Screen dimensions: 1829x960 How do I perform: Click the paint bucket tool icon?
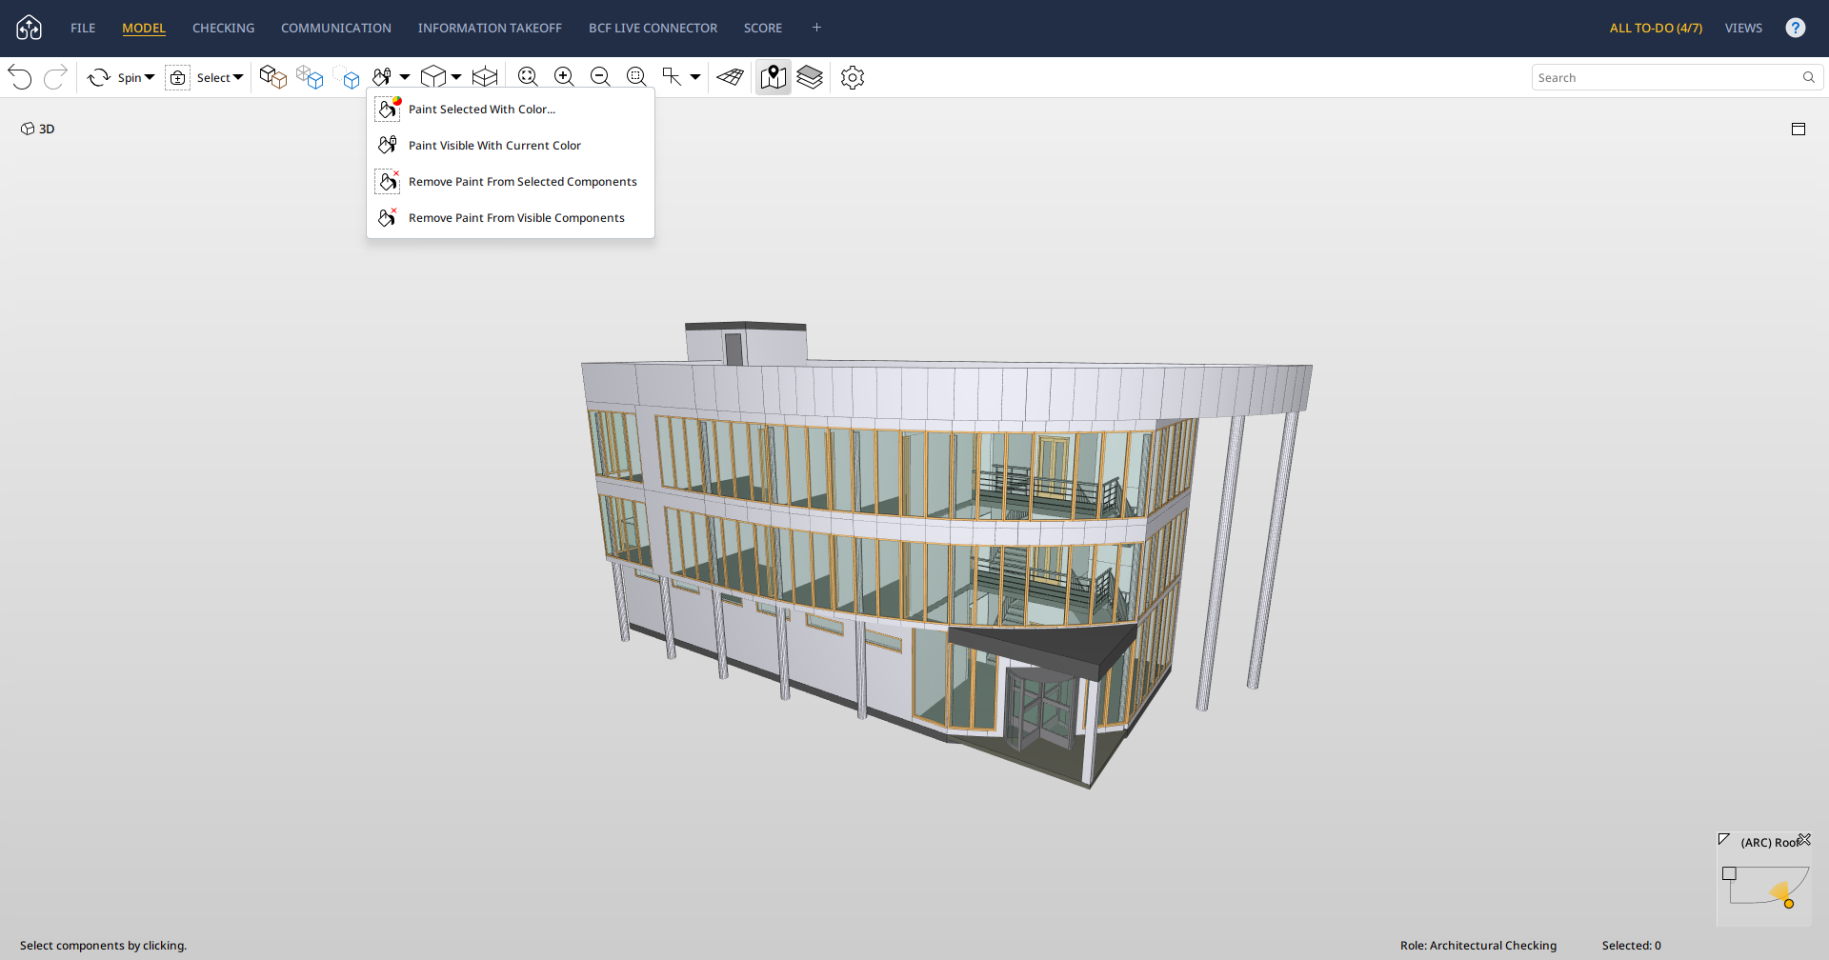coord(383,77)
